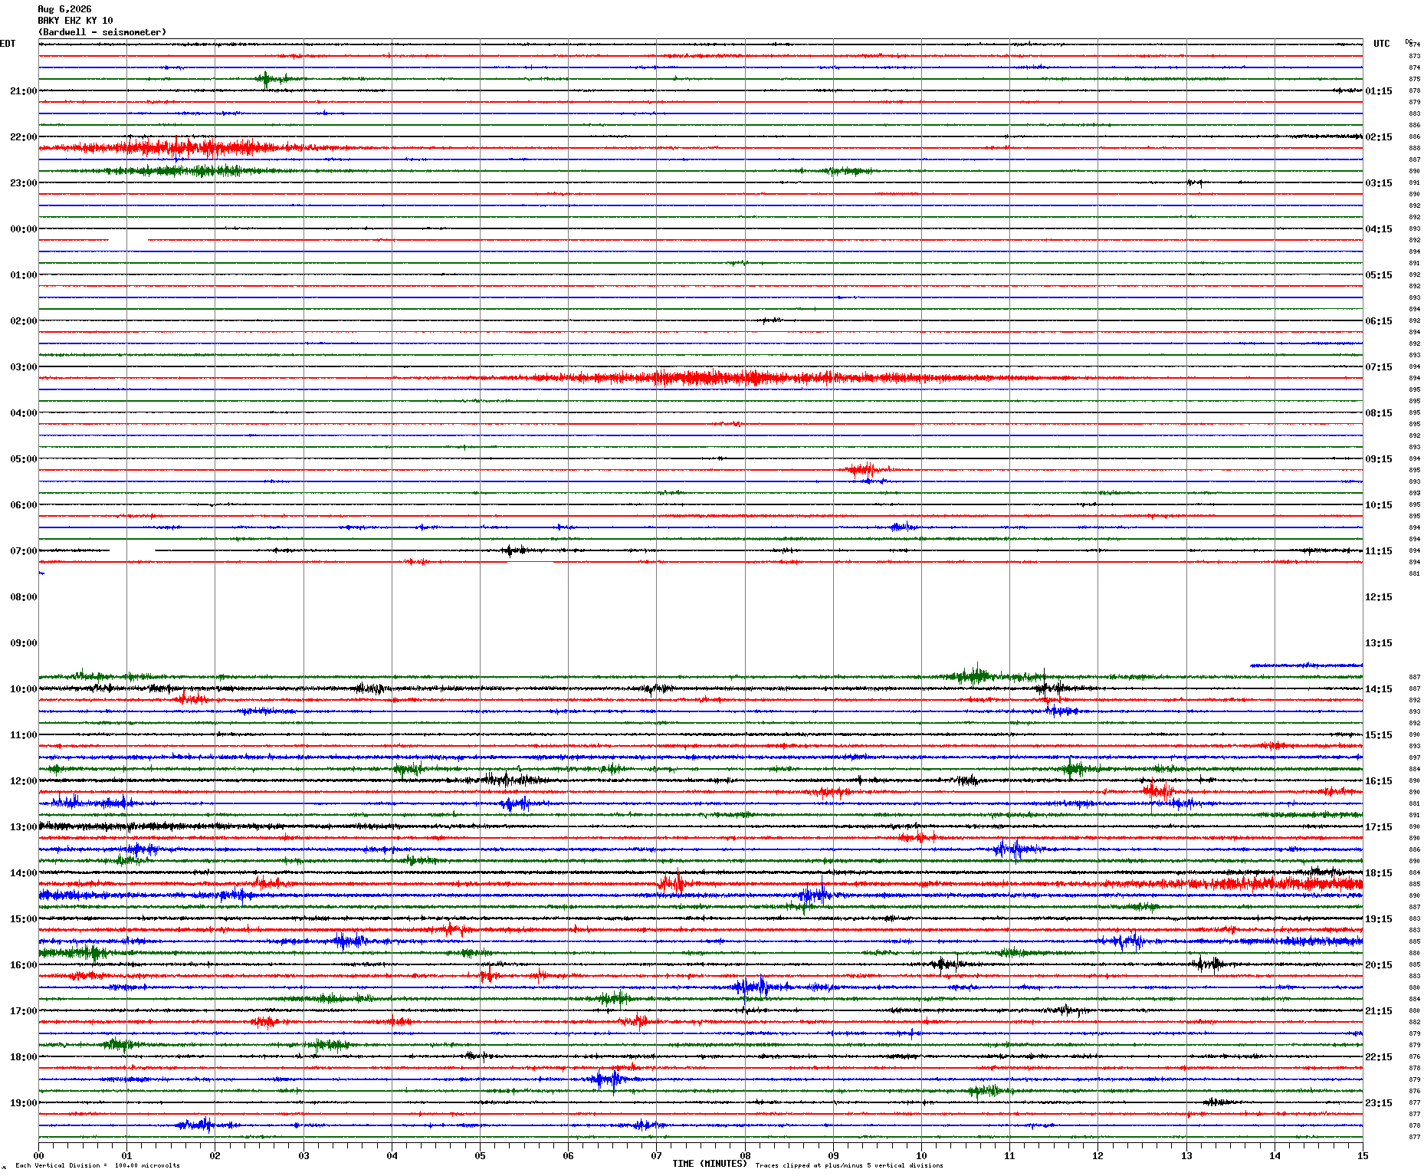Click the "12:00" EDT time label
Image resolution: width=1424 pixels, height=1176 pixels.
pos(23,781)
